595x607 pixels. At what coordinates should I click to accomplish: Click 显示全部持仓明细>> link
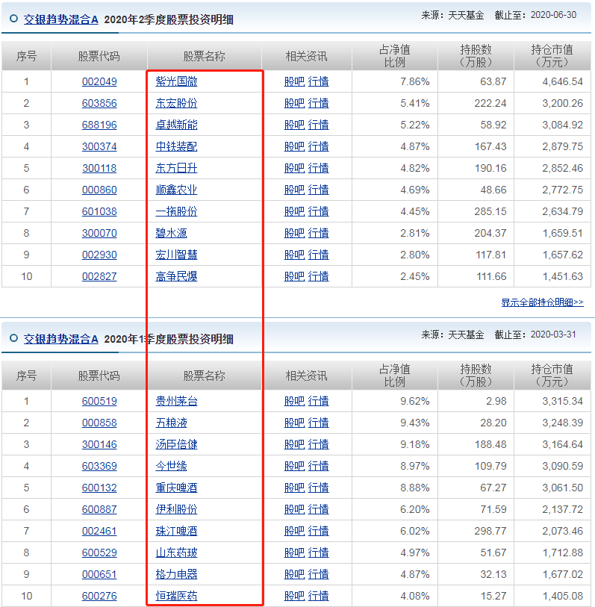click(x=542, y=302)
